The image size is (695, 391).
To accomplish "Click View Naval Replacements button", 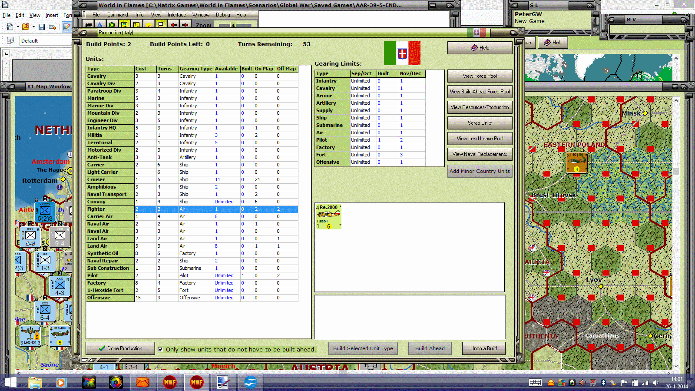I will tap(480, 154).
